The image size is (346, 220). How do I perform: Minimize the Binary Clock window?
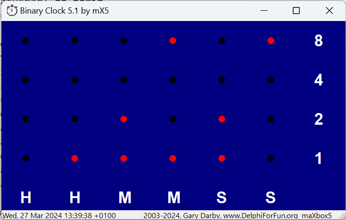pos(264,11)
